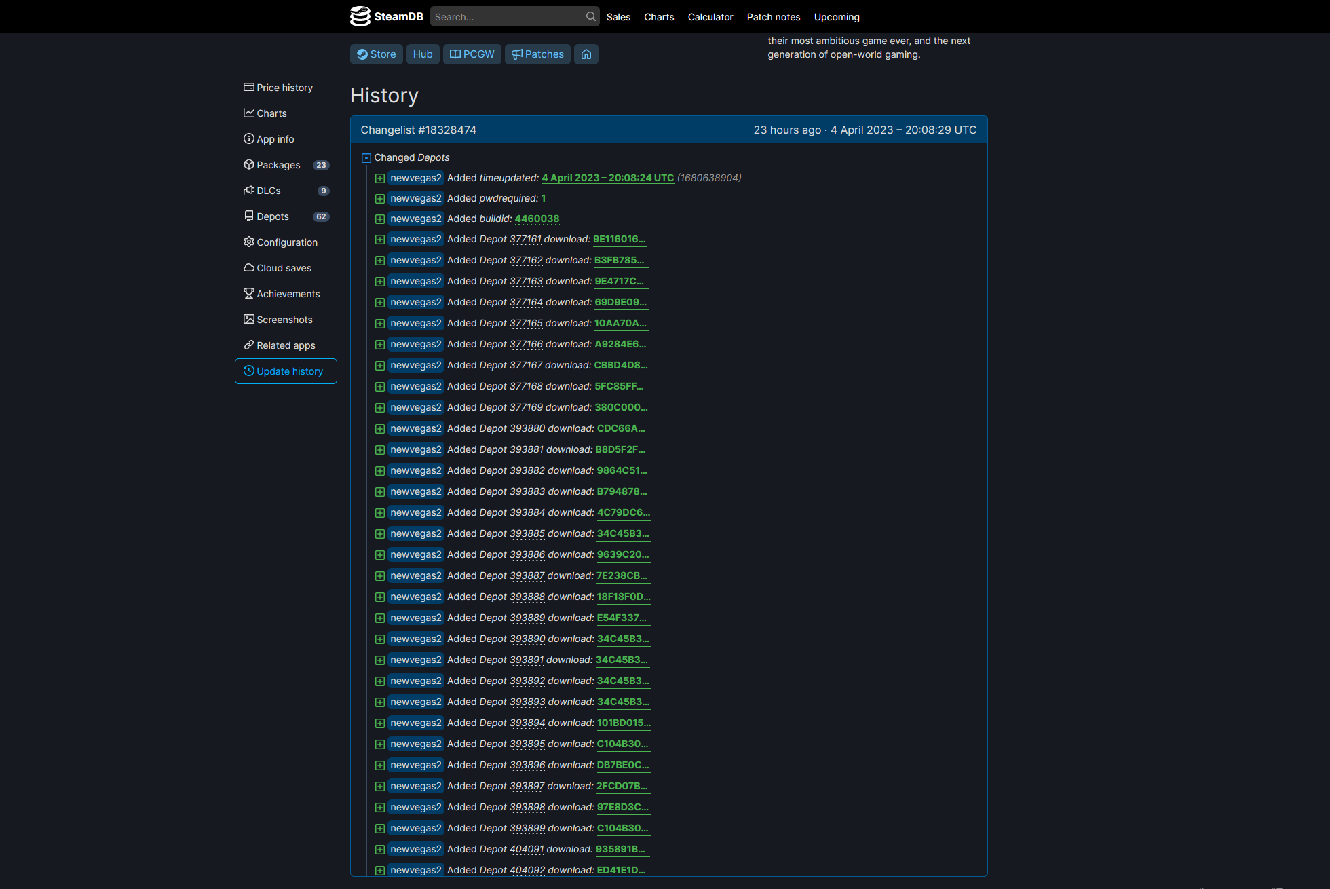Expand the Depot 377161 row plus icon
Viewport: 1330px width, 889px height.
[380, 240]
